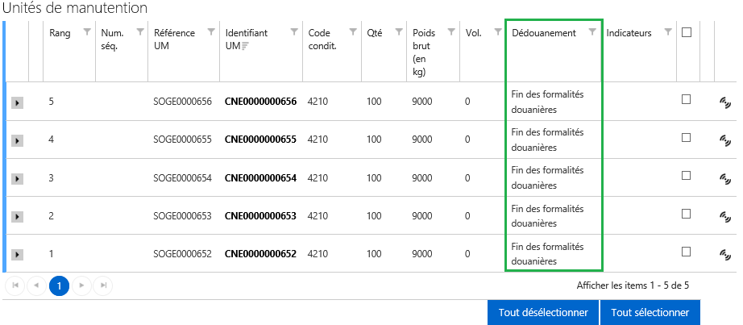Select reference SOGE0000652 cell
Image resolution: width=743 pixels, height=325 pixels.
click(182, 254)
